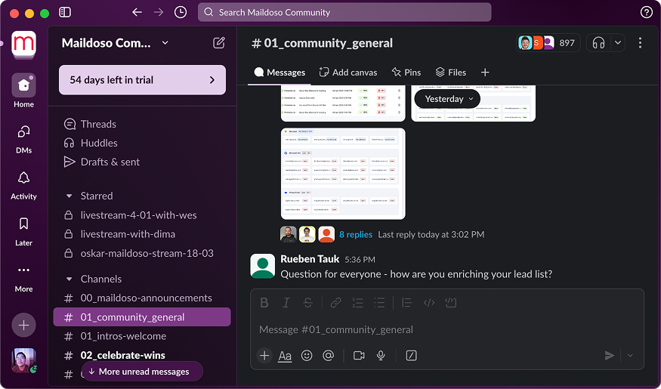The image size is (661, 389).
Task: Start a huddle with headphones icon
Action: point(598,42)
